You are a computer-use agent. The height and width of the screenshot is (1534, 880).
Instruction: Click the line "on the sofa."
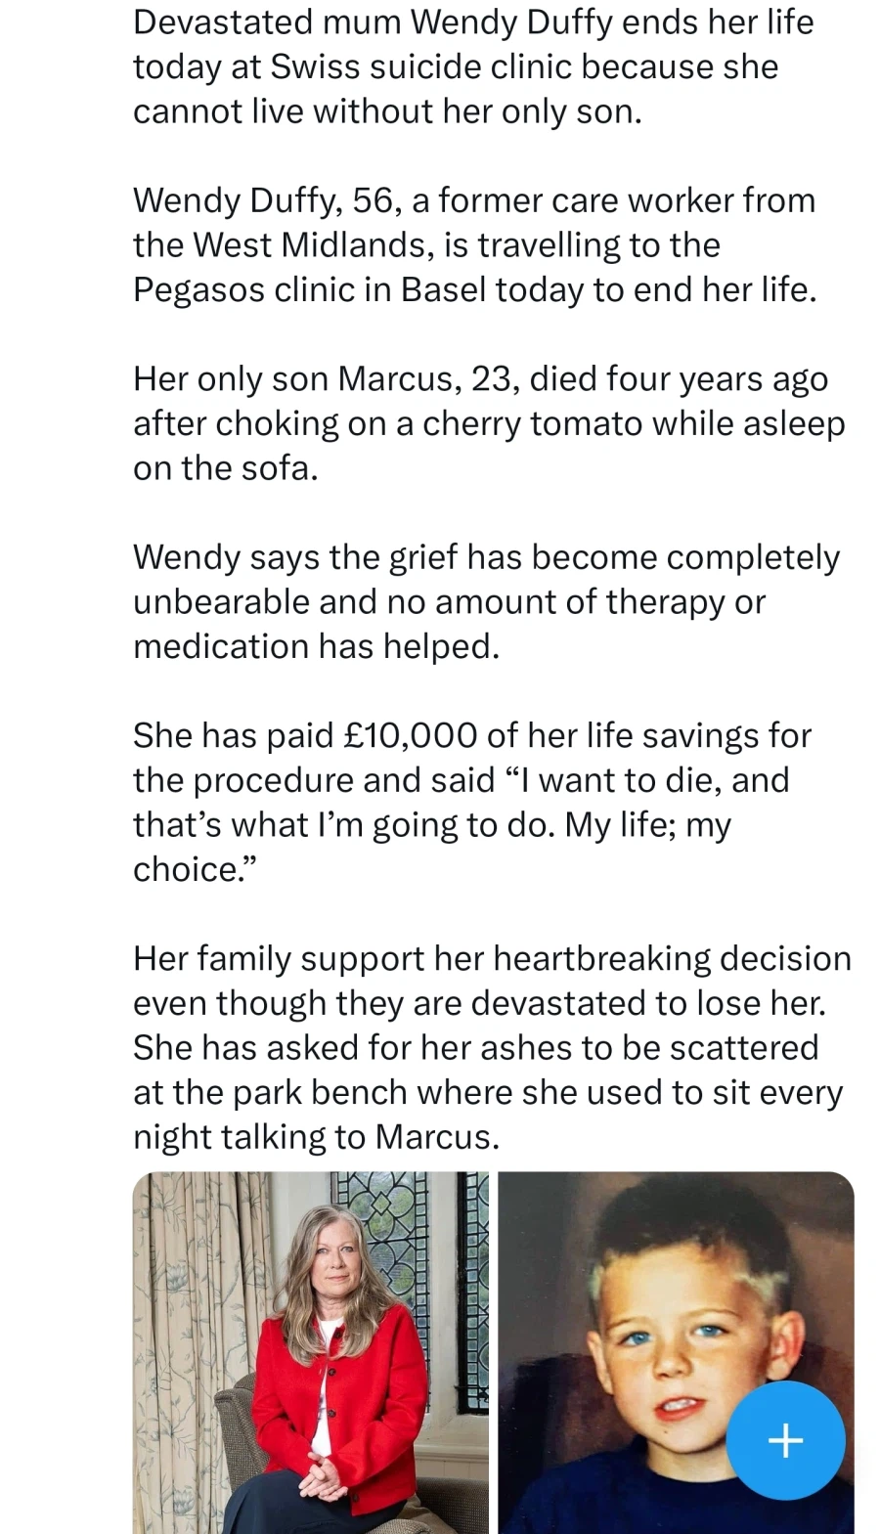pos(226,467)
